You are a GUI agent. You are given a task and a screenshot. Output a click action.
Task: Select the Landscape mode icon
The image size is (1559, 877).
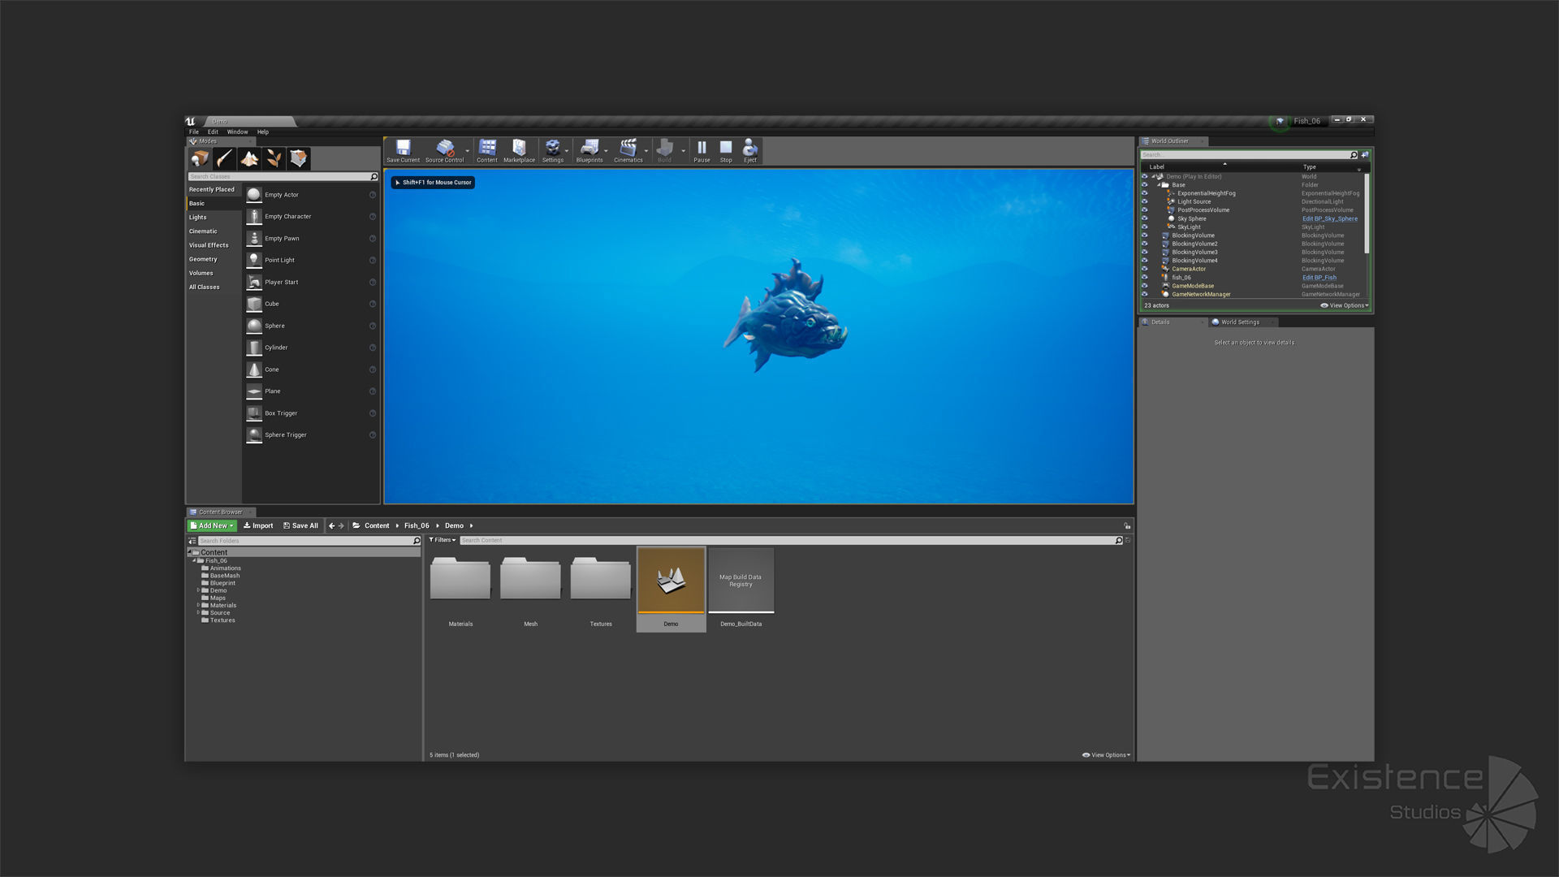coord(249,158)
